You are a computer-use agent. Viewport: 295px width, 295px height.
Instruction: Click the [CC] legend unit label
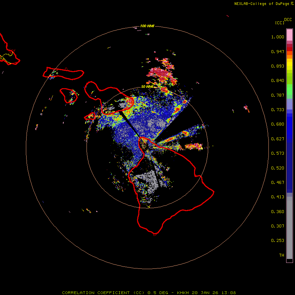[x=280, y=23]
